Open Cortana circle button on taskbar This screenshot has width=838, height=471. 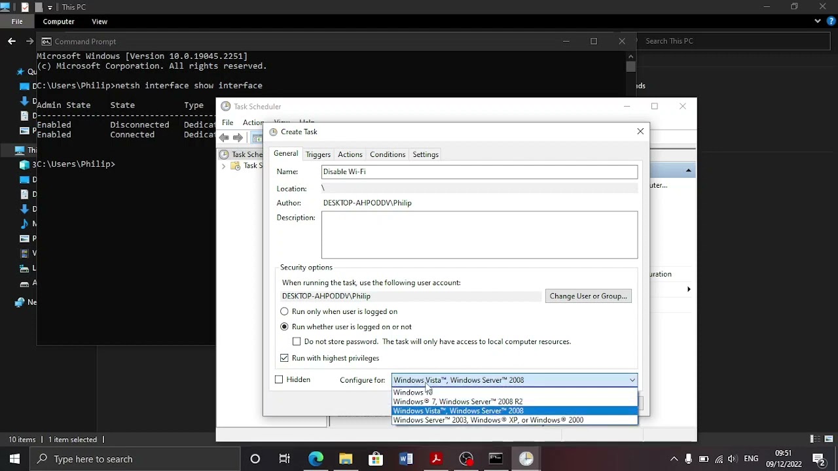click(255, 459)
